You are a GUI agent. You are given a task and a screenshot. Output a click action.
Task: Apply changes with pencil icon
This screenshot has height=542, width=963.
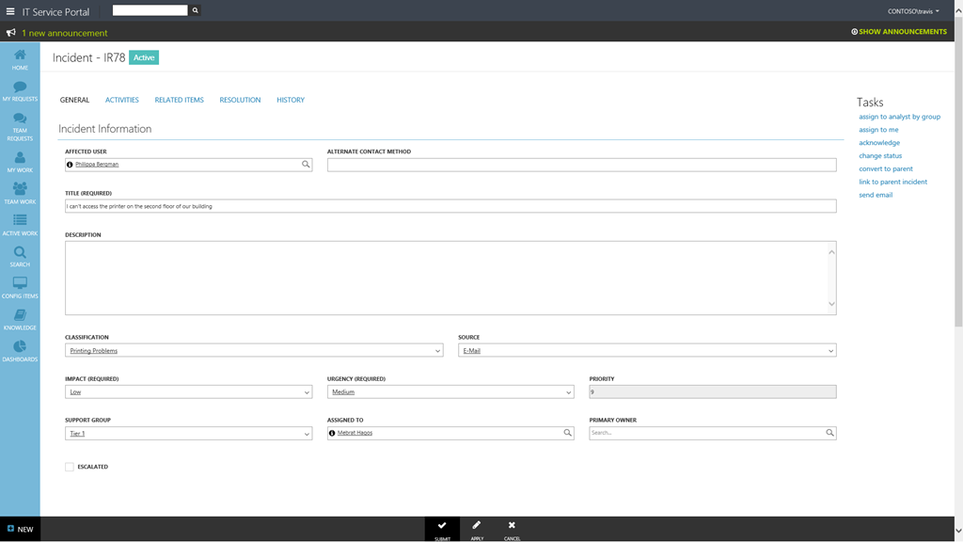[x=477, y=530]
